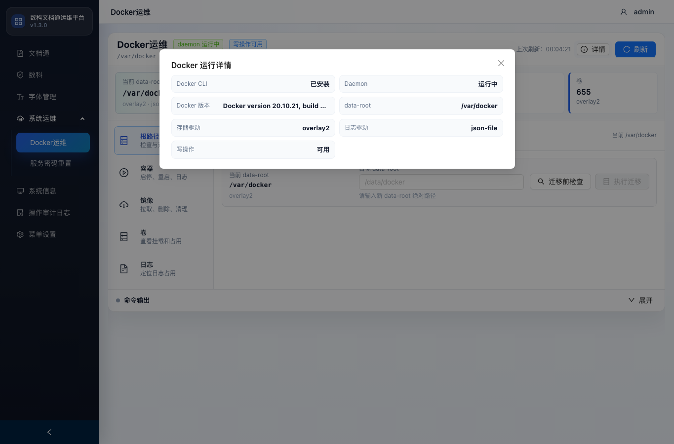Click the platform logo grid icon
Screen dimensions: 674x444
(18, 21)
